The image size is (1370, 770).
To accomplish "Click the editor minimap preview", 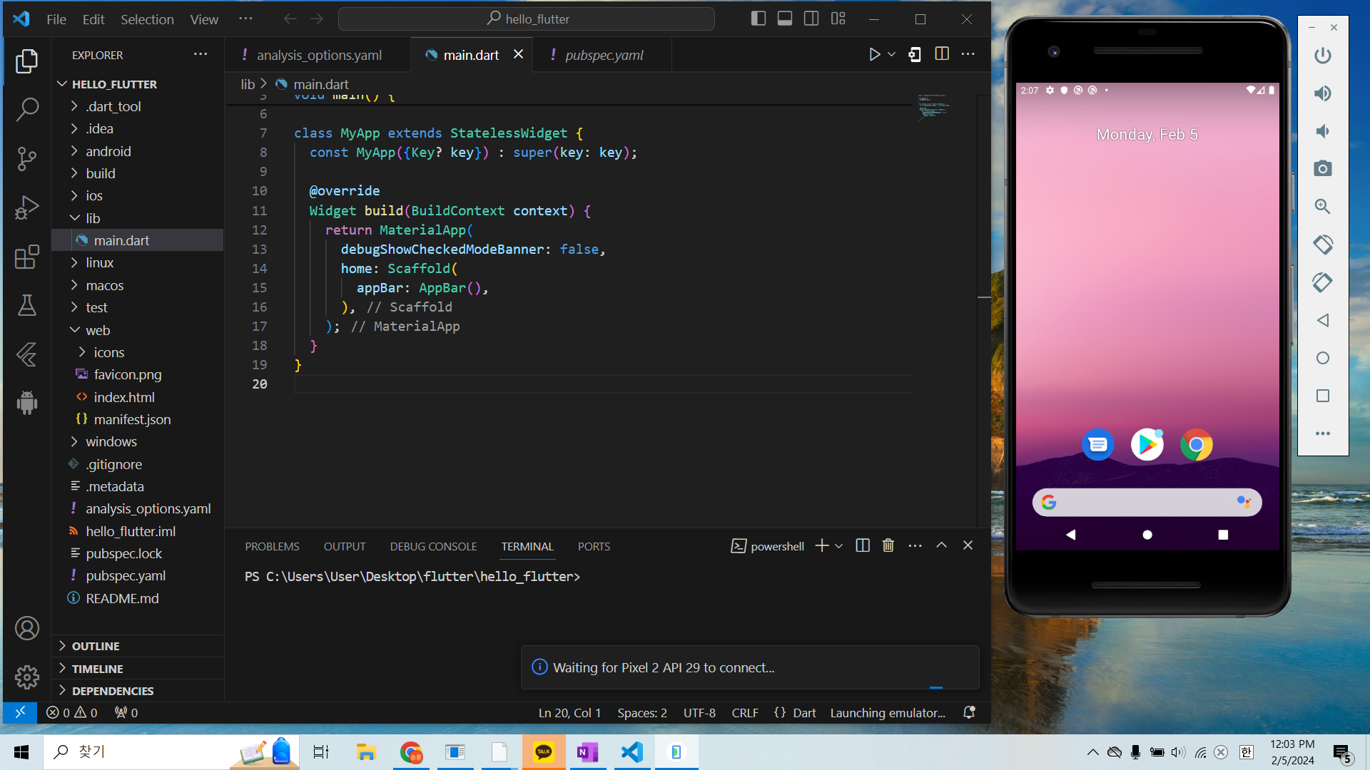I will [933, 107].
